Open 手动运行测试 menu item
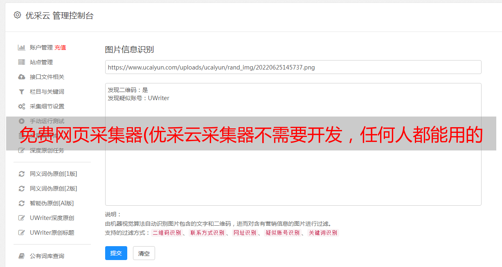This screenshot has width=502, height=267. coord(47,121)
